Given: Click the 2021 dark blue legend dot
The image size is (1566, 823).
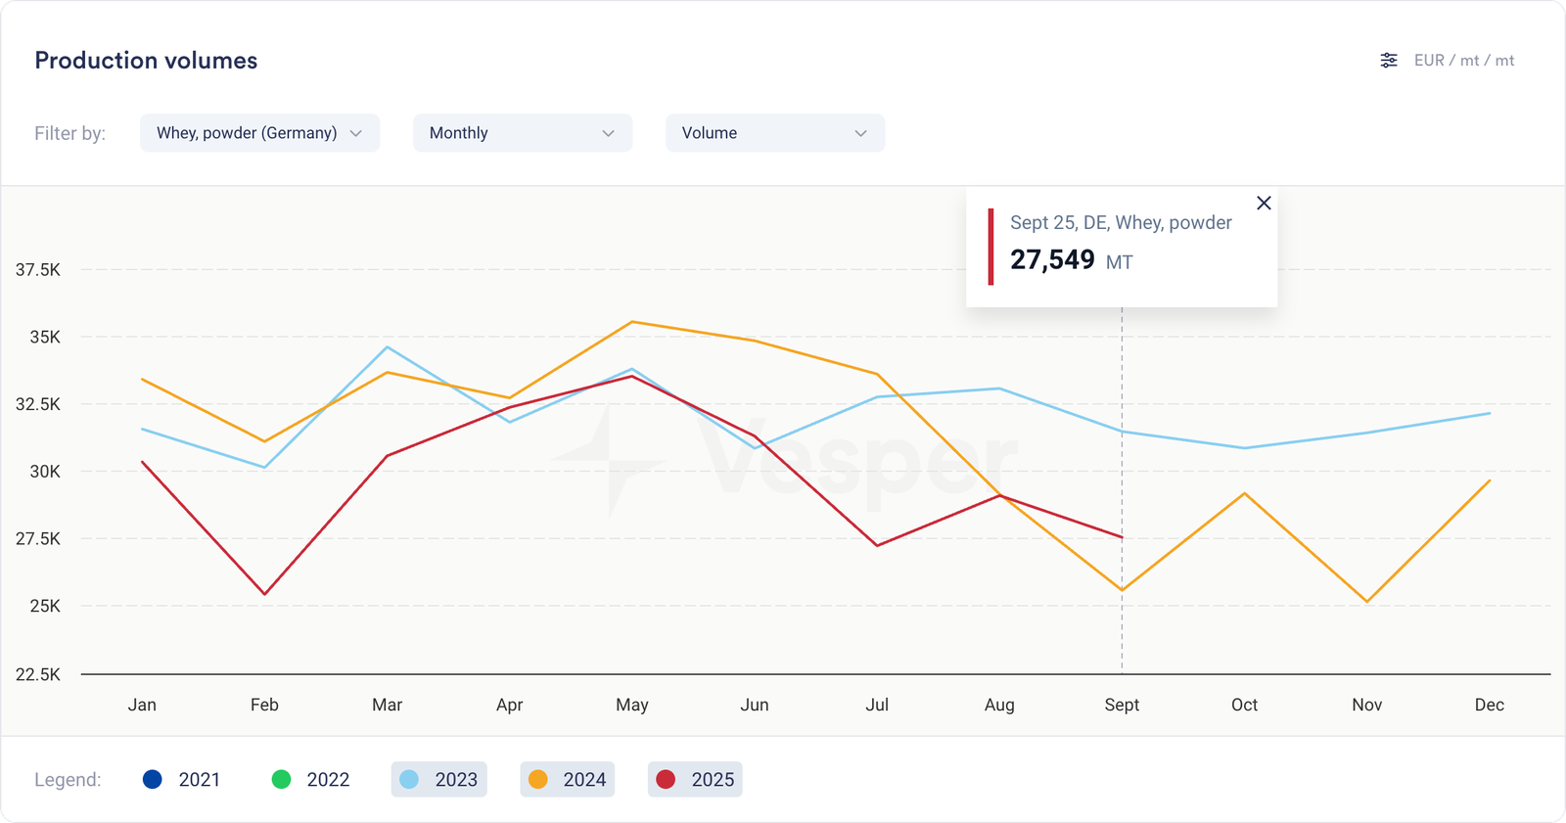Looking at the screenshot, I should tap(153, 779).
